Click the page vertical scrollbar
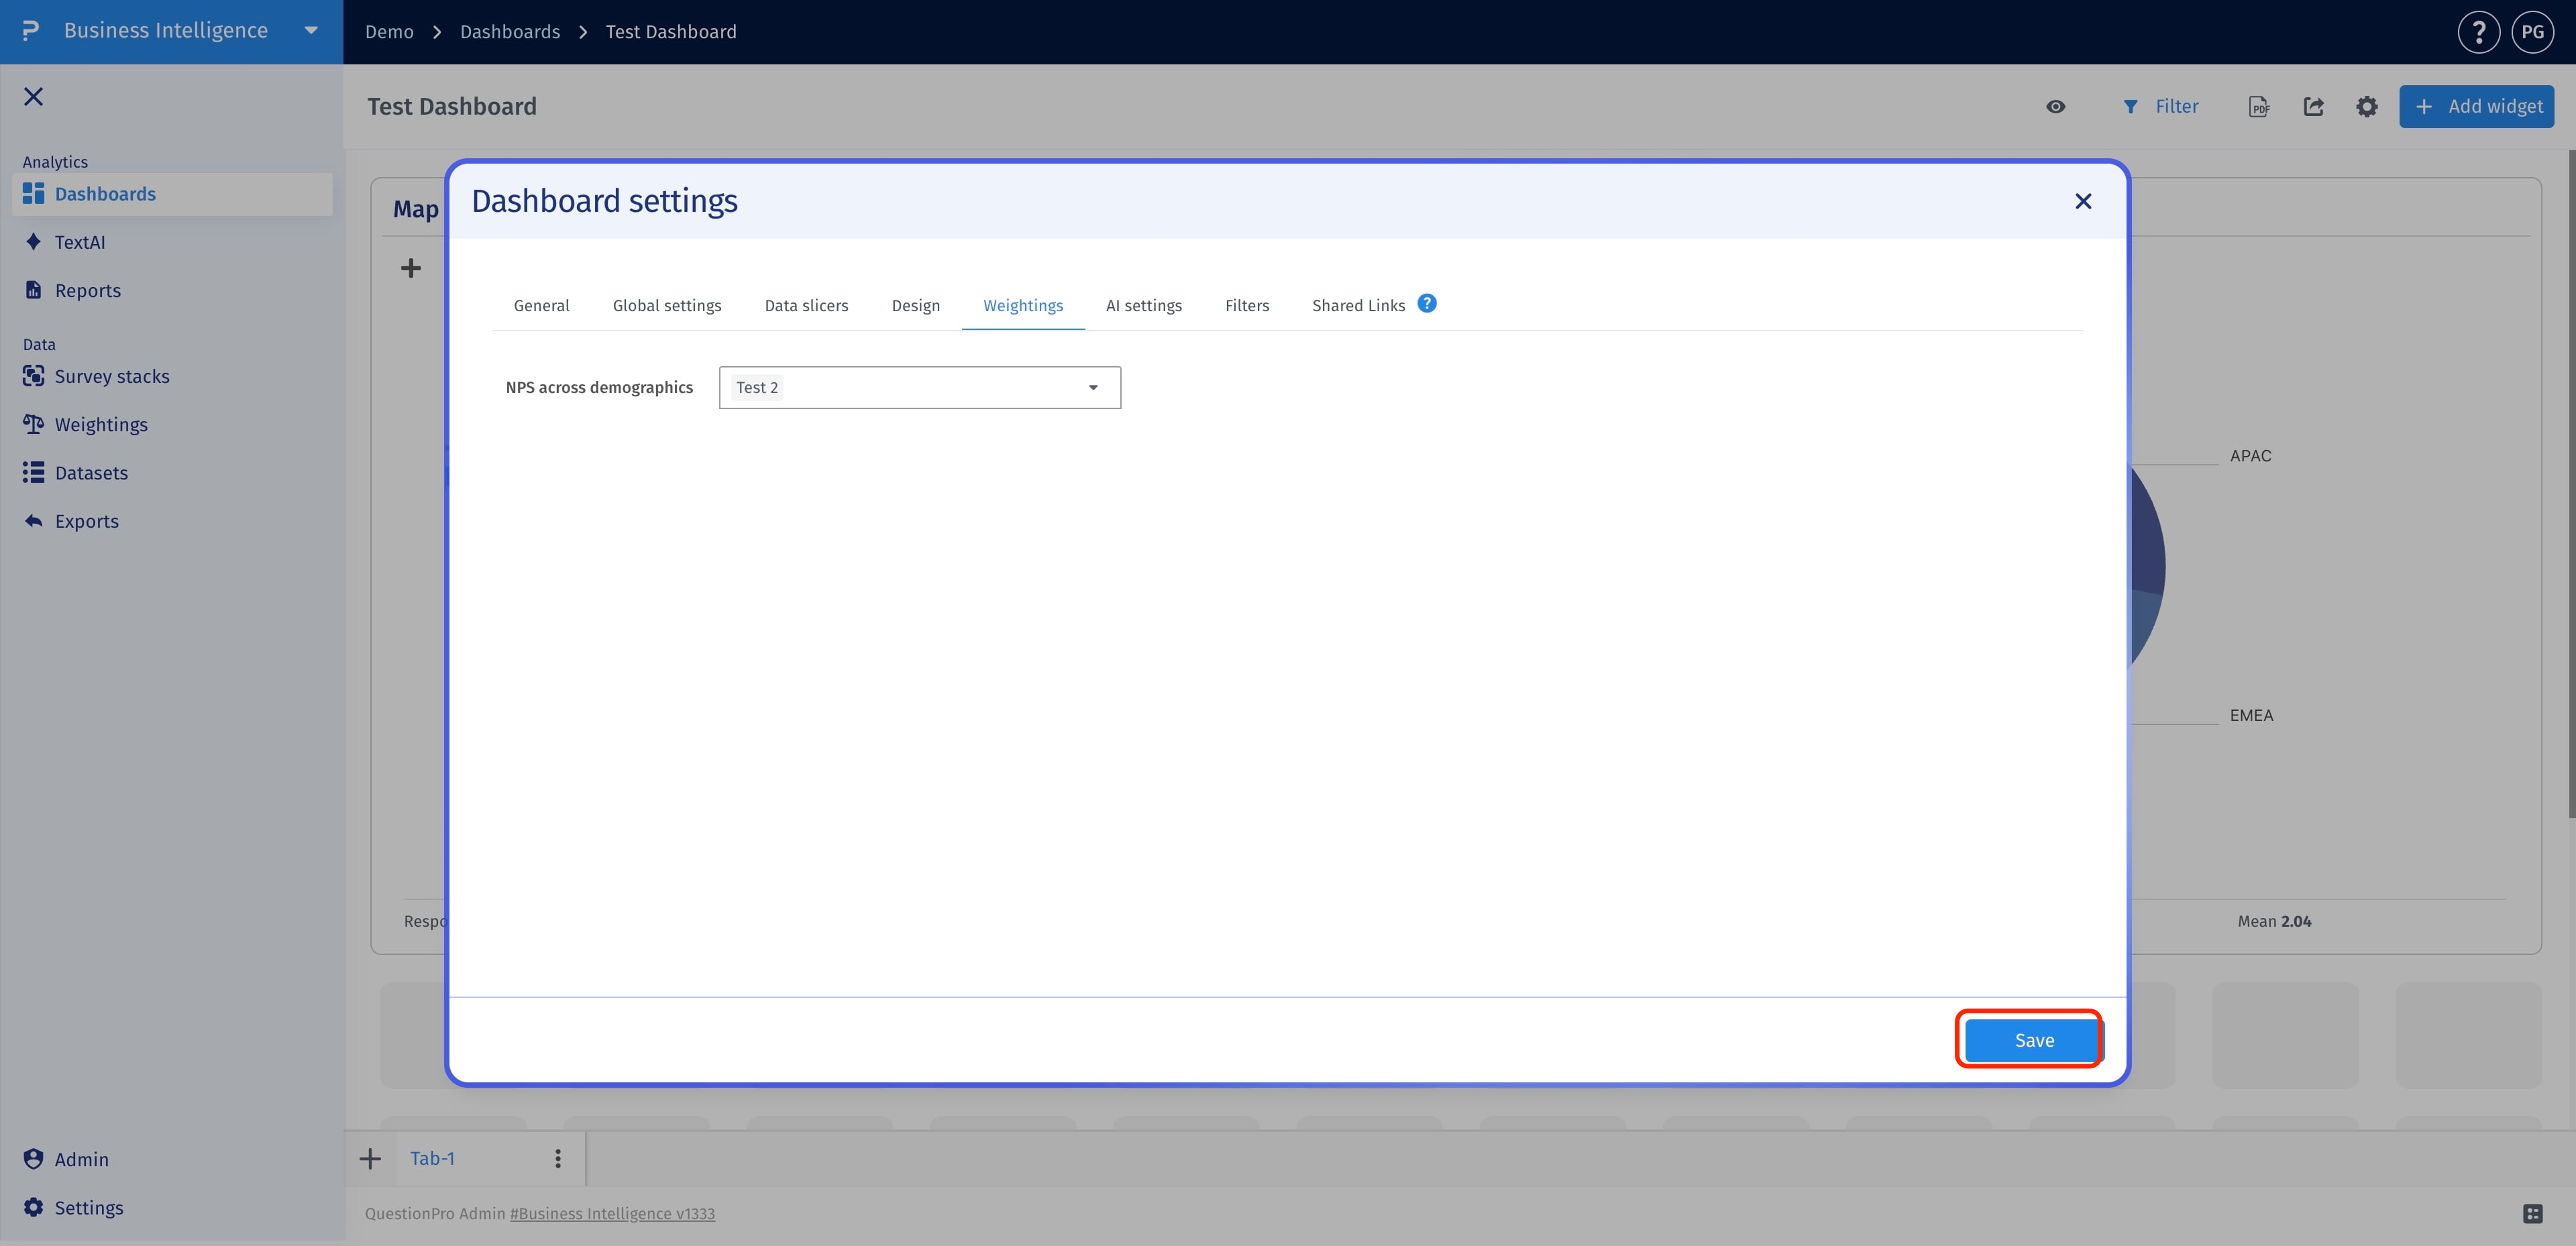This screenshot has width=2576, height=1246. tap(2571, 484)
